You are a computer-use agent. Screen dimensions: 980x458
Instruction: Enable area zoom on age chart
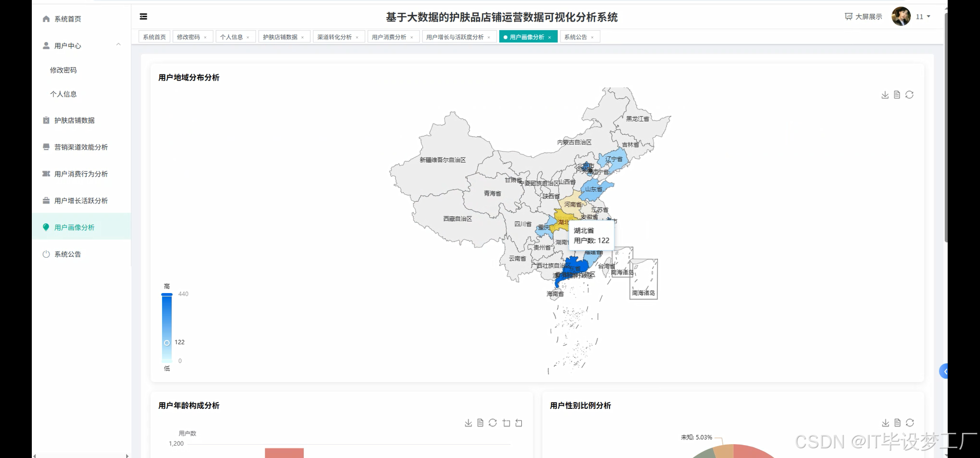click(x=506, y=423)
